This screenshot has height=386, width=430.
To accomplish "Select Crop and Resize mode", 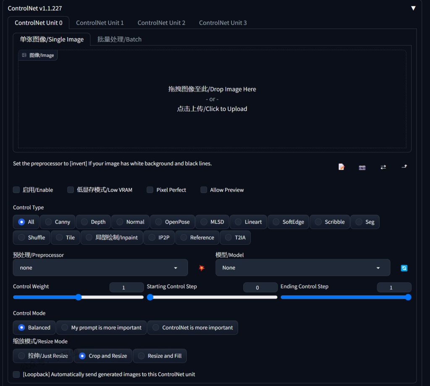I will 103,356.
